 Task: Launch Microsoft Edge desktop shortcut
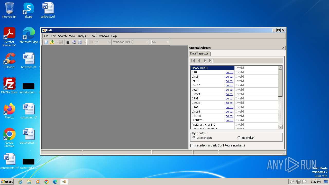29,35
